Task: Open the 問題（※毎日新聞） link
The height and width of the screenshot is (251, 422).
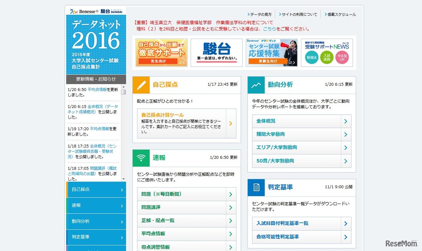Action: coord(162,194)
